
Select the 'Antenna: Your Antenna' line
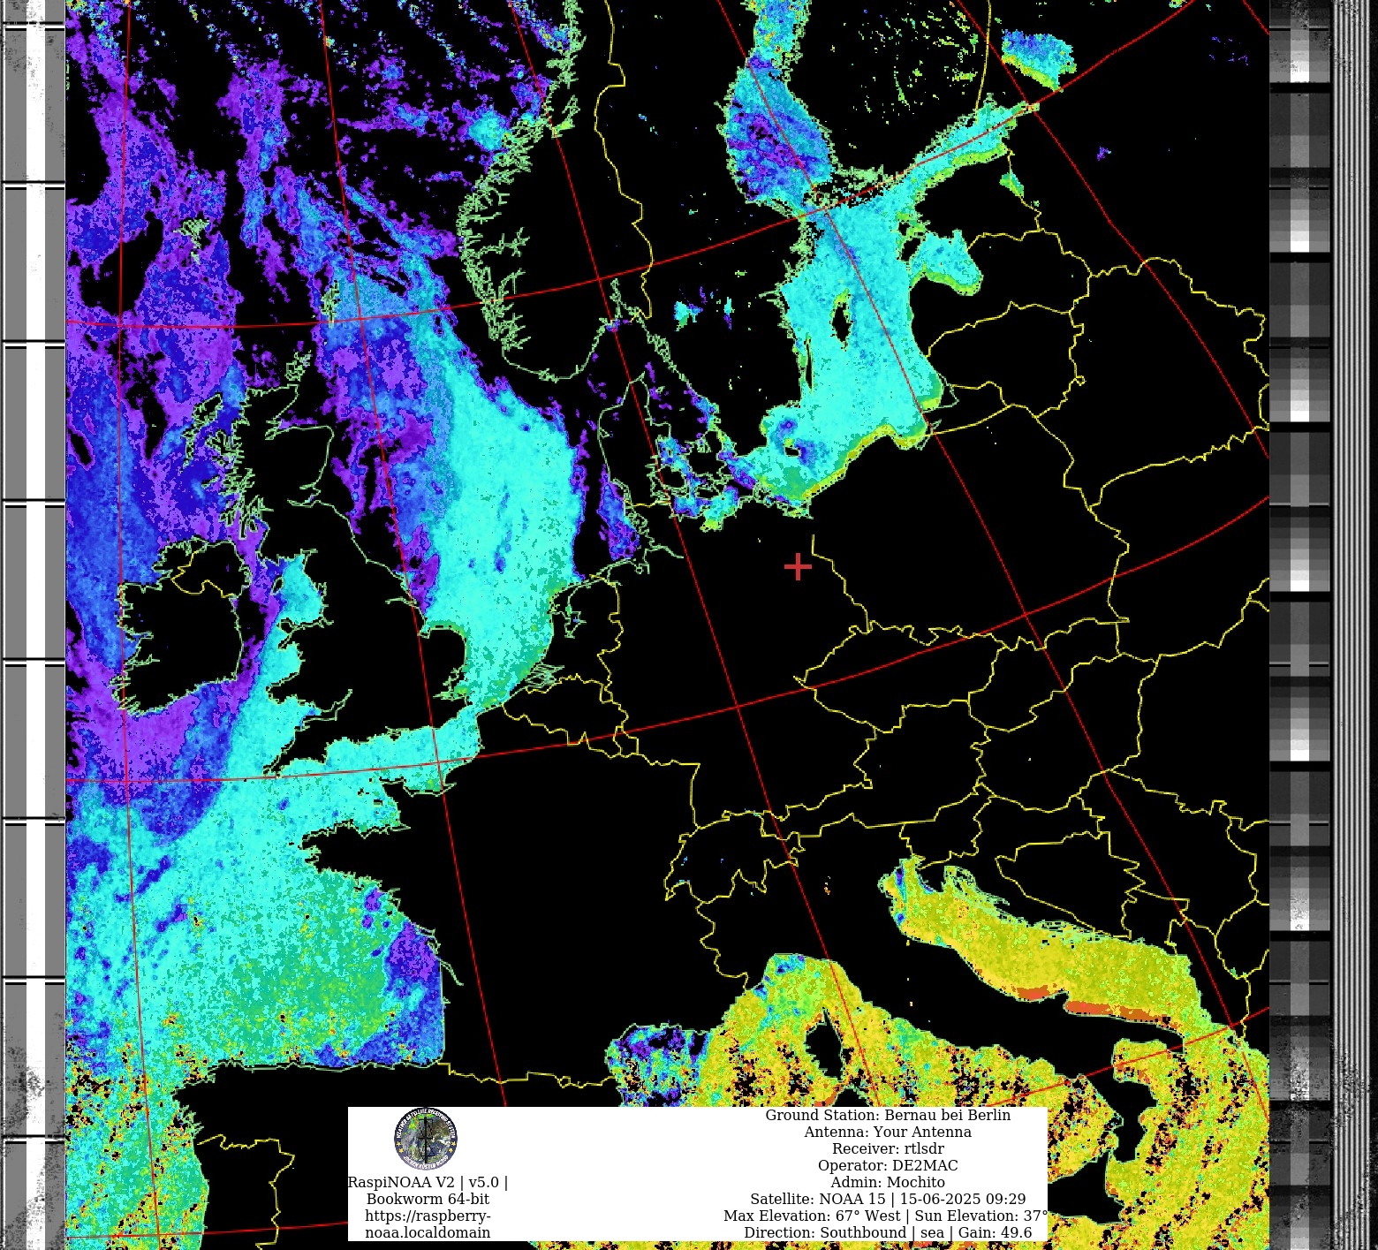click(888, 1132)
